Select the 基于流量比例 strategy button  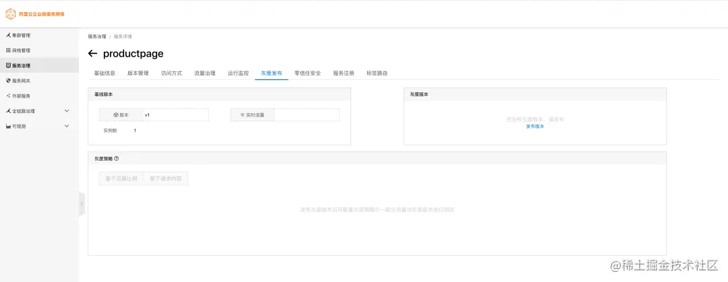(121, 178)
